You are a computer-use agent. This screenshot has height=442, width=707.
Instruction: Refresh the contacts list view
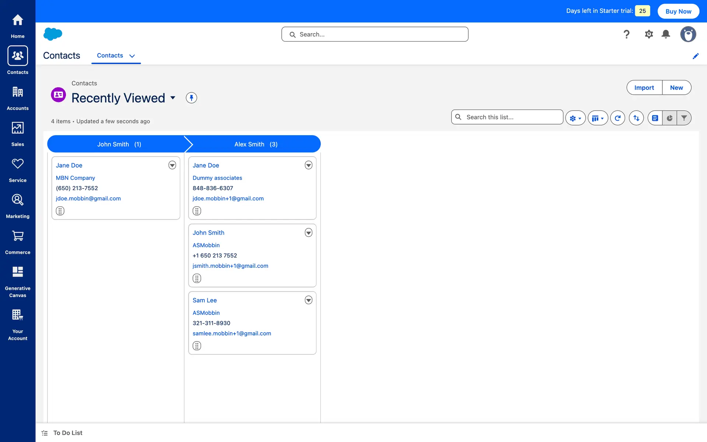(618, 118)
